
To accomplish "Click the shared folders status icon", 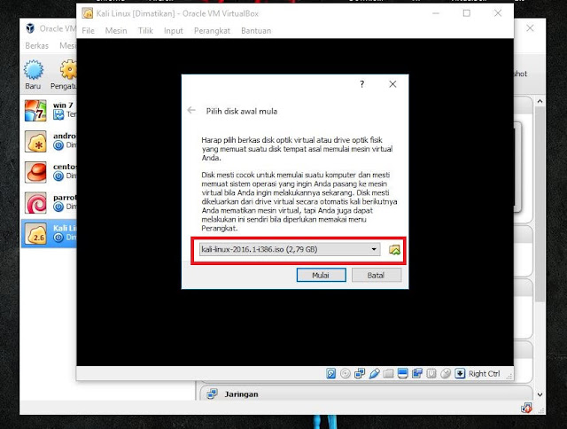I will click(x=388, y=373).
